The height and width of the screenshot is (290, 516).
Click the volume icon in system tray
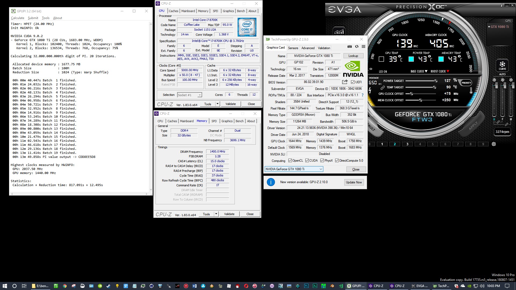(x=482, y=286)
